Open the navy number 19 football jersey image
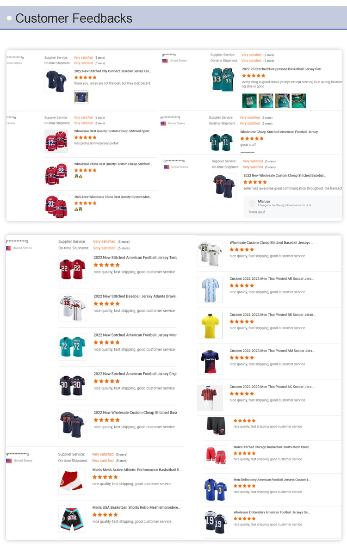This screenshot has width=347, height=555. point(216,522)
